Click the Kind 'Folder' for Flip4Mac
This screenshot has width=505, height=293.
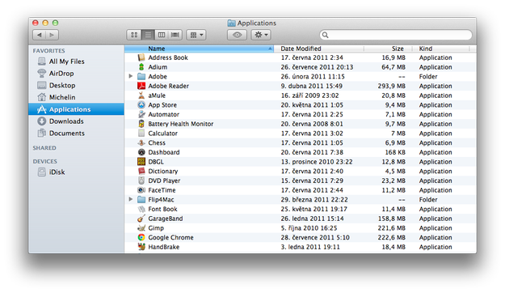(x=428, y=199)
